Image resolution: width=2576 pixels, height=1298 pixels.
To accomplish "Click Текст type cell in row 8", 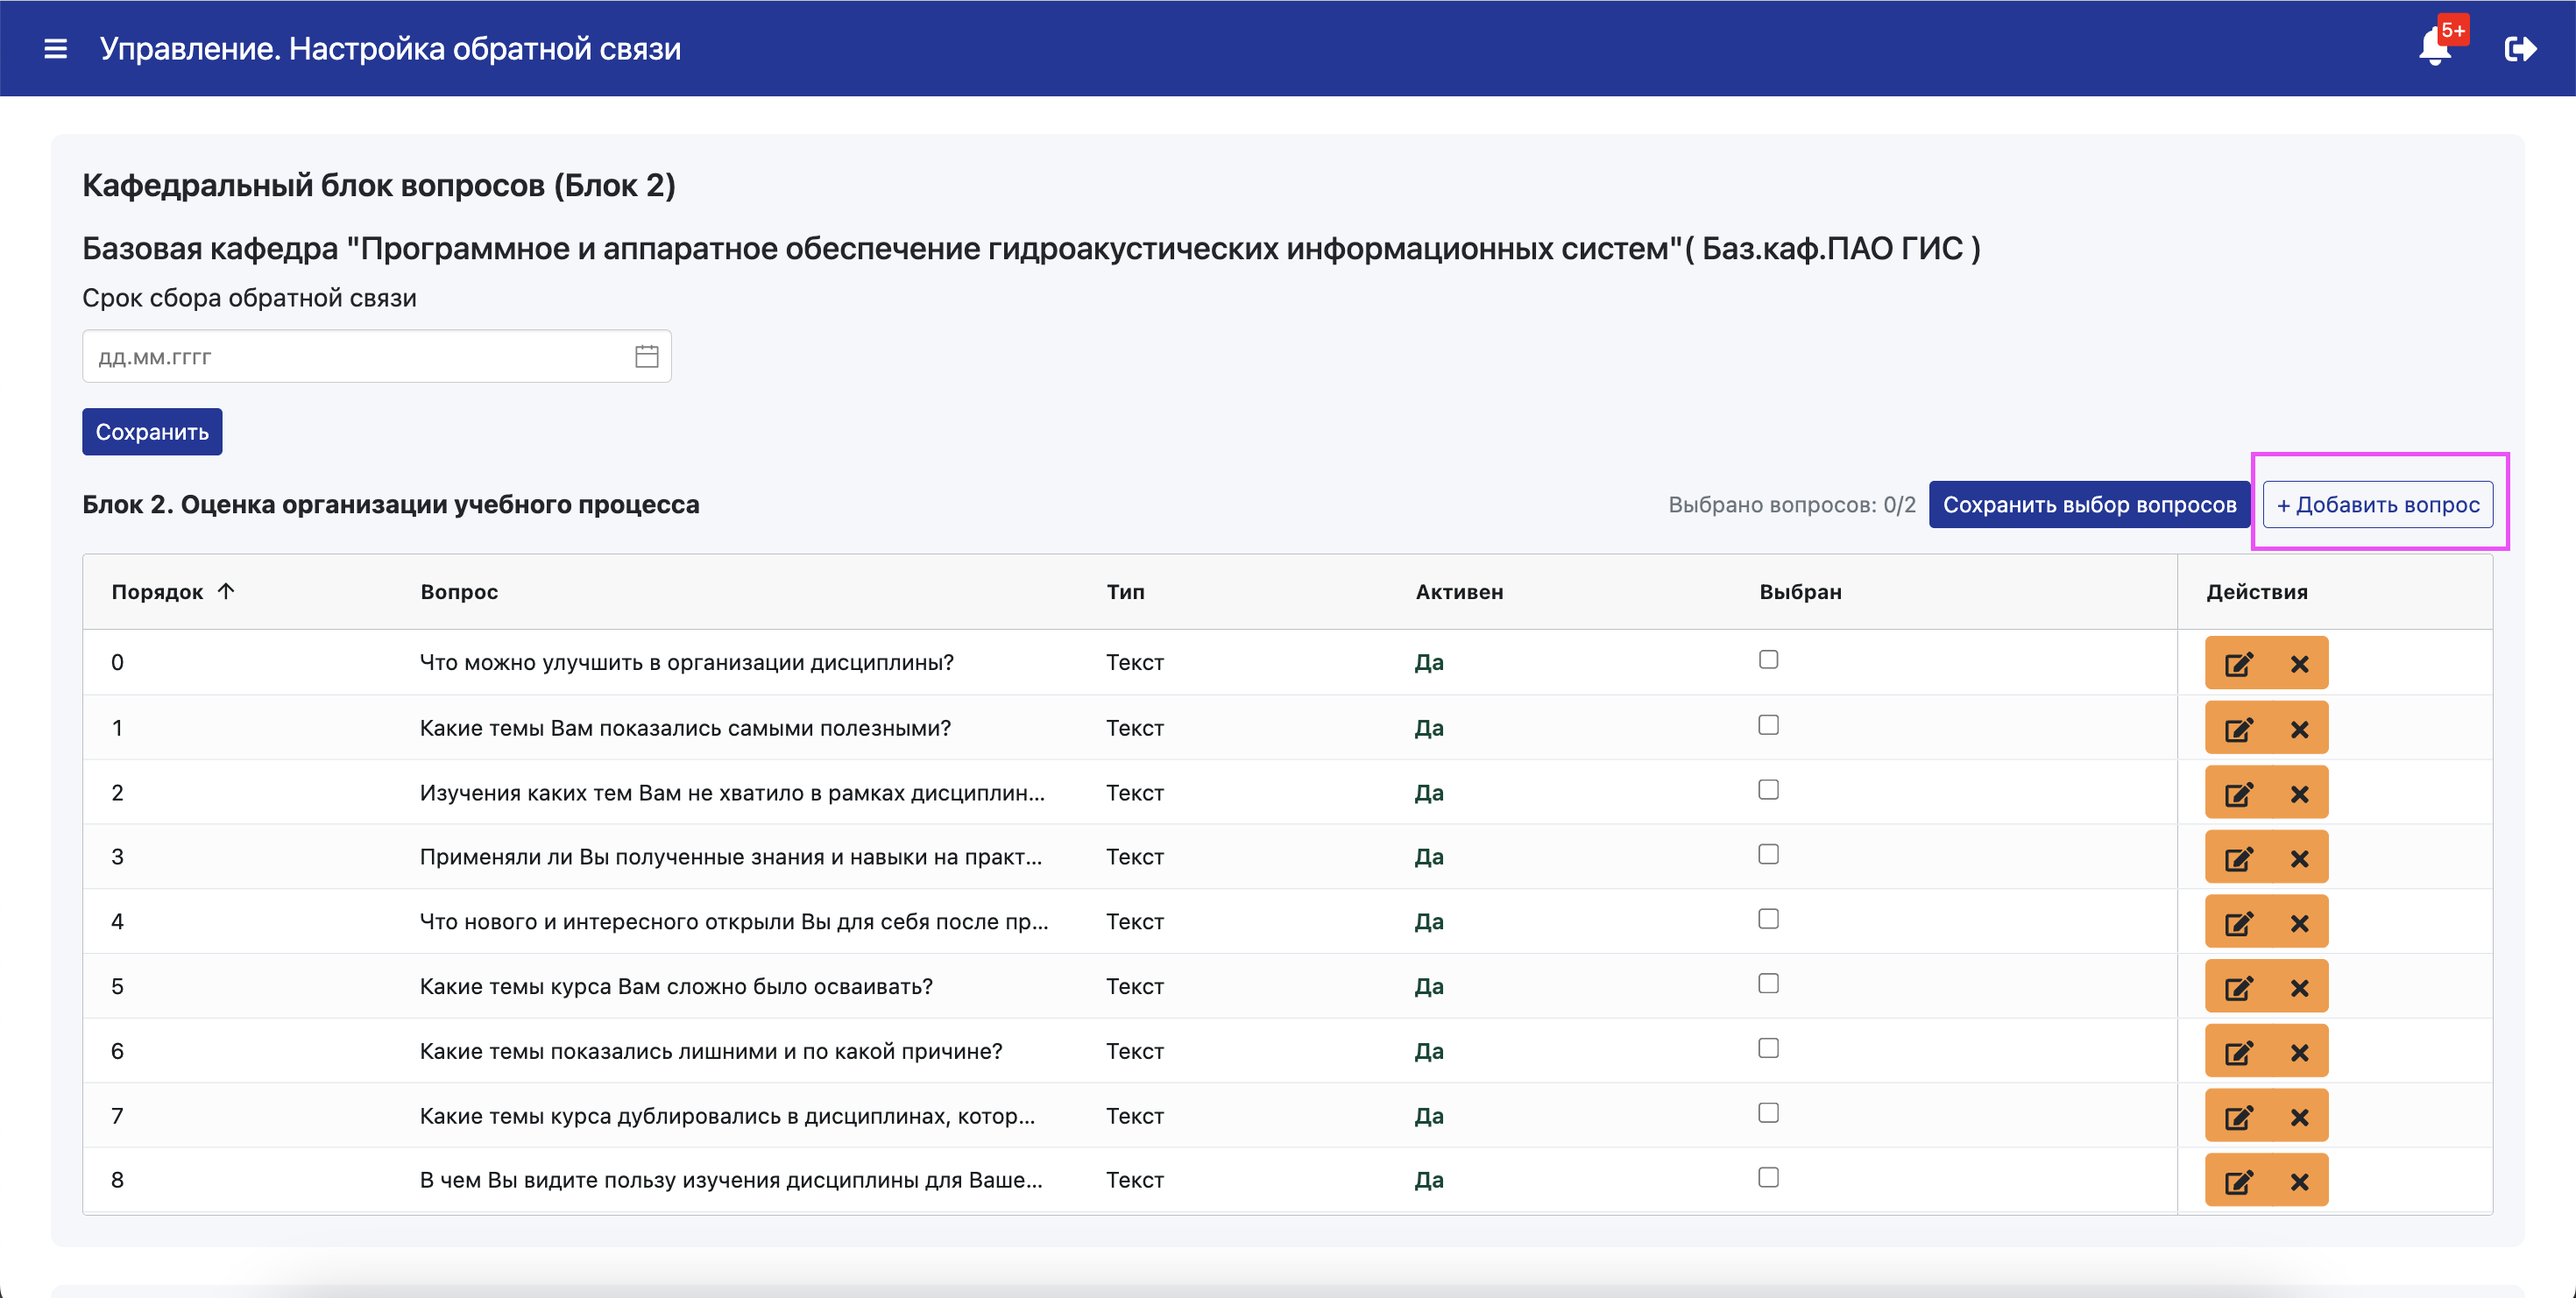I will 1135,1180.
